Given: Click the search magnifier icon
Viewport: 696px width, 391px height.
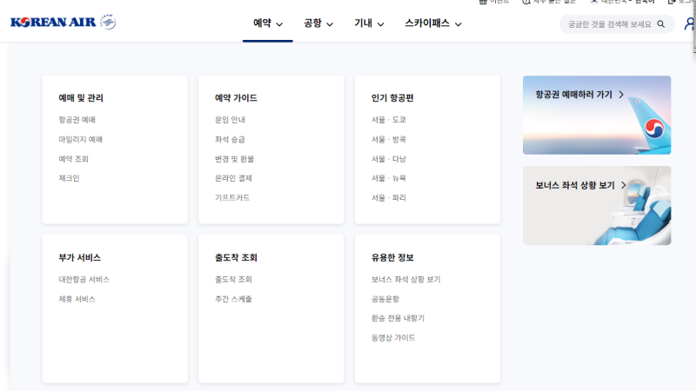Looking at the screenshot, I should pos(661,24).
